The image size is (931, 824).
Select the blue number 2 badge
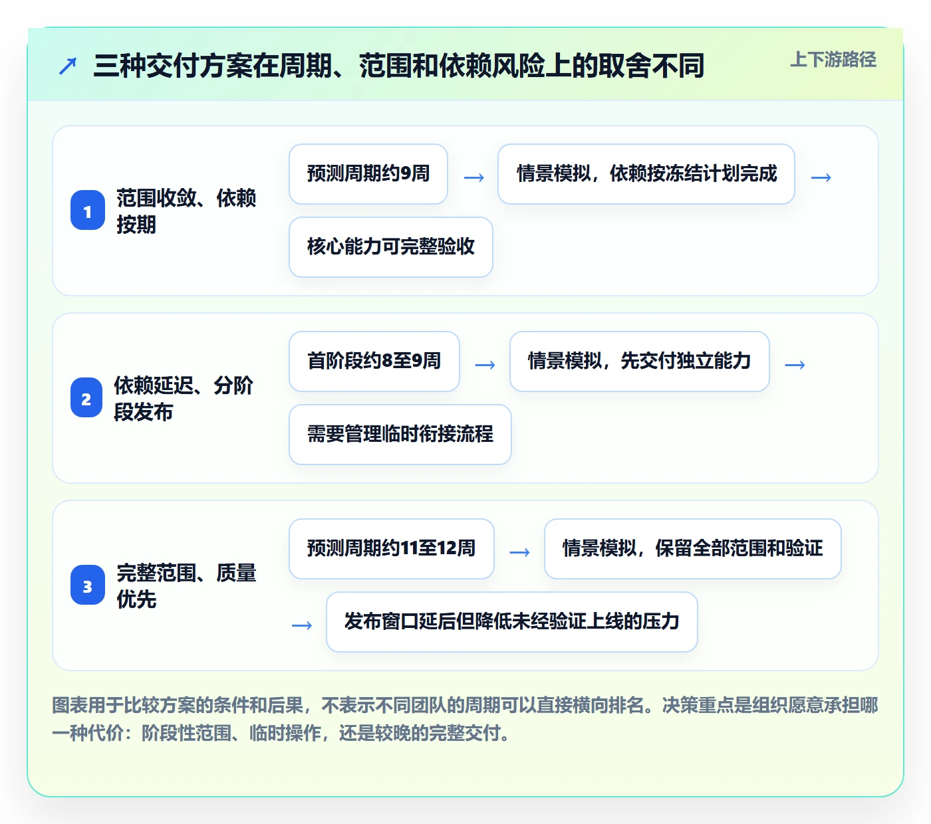pos(86,398)
